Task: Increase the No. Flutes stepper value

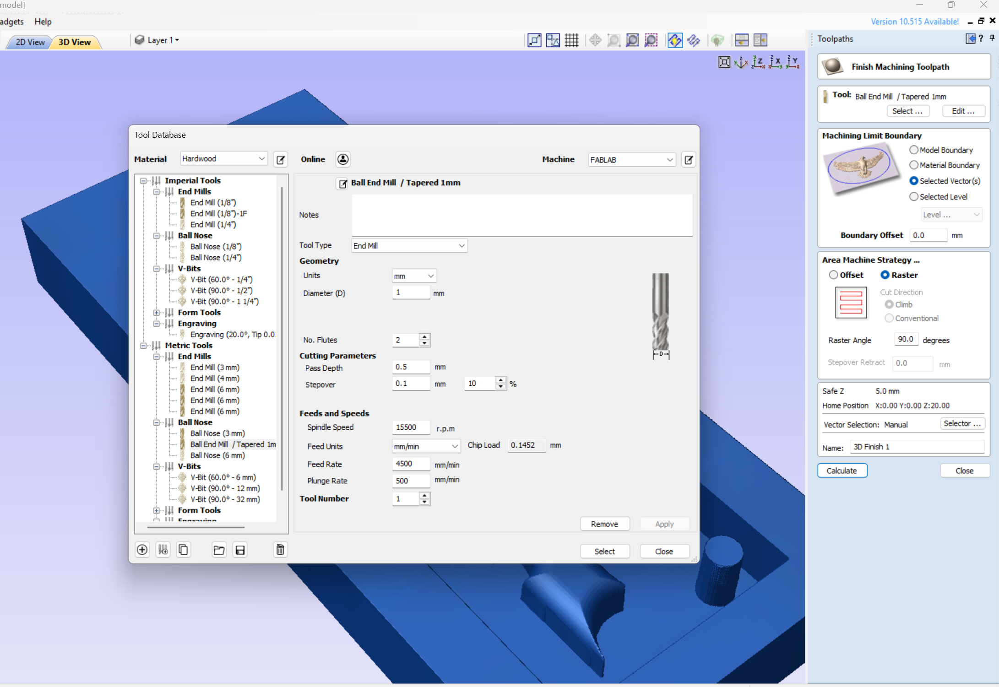Action: tap(425, 337)
